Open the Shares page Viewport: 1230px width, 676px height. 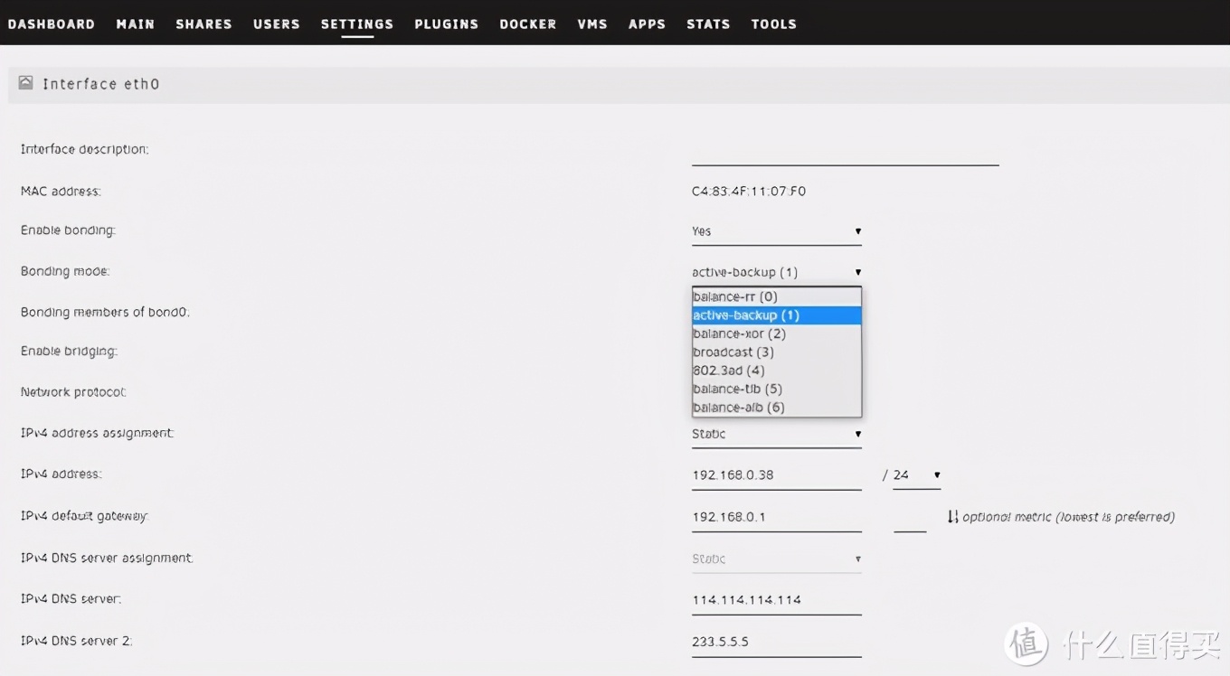[203, 24]
